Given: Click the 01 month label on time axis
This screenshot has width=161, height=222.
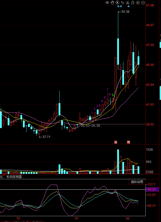Looking at the screenshot, I should pos(76,218).
